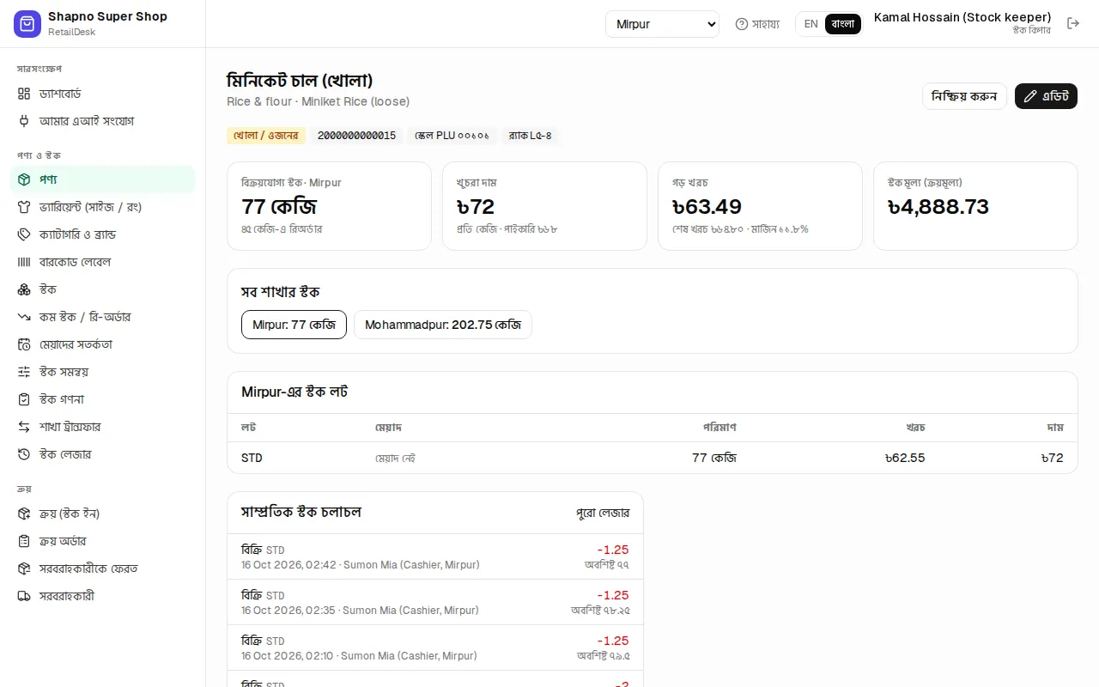Open the কম স্টক / রি-অর্ডার trend icon
Screen dimensions: 1099x687
click(24, 317)
